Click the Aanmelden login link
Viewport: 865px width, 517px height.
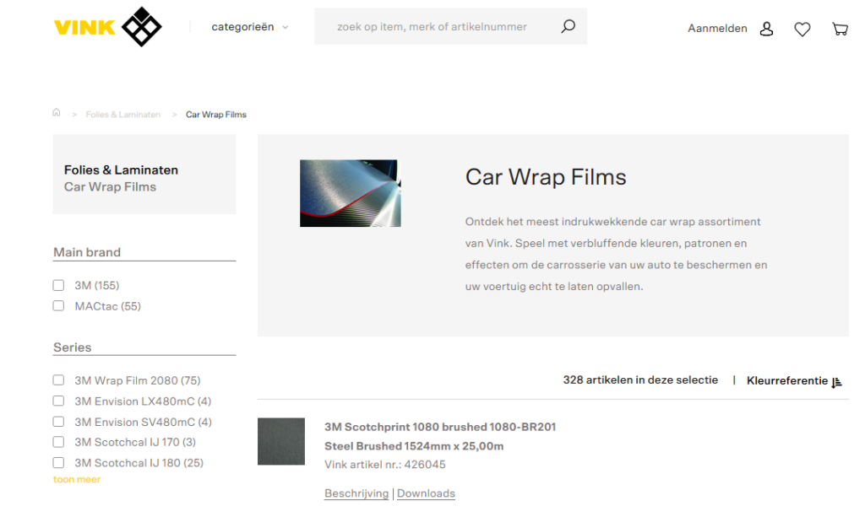click(717, 29)
